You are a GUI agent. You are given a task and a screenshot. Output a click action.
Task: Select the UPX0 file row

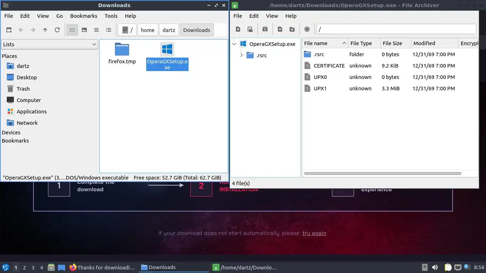[390, 77]
